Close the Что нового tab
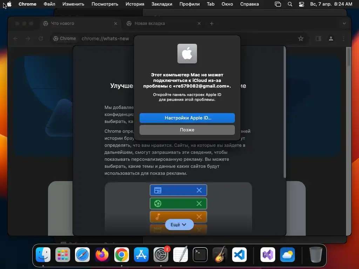This screenshot has height=269, width=359. click(116, 23)
